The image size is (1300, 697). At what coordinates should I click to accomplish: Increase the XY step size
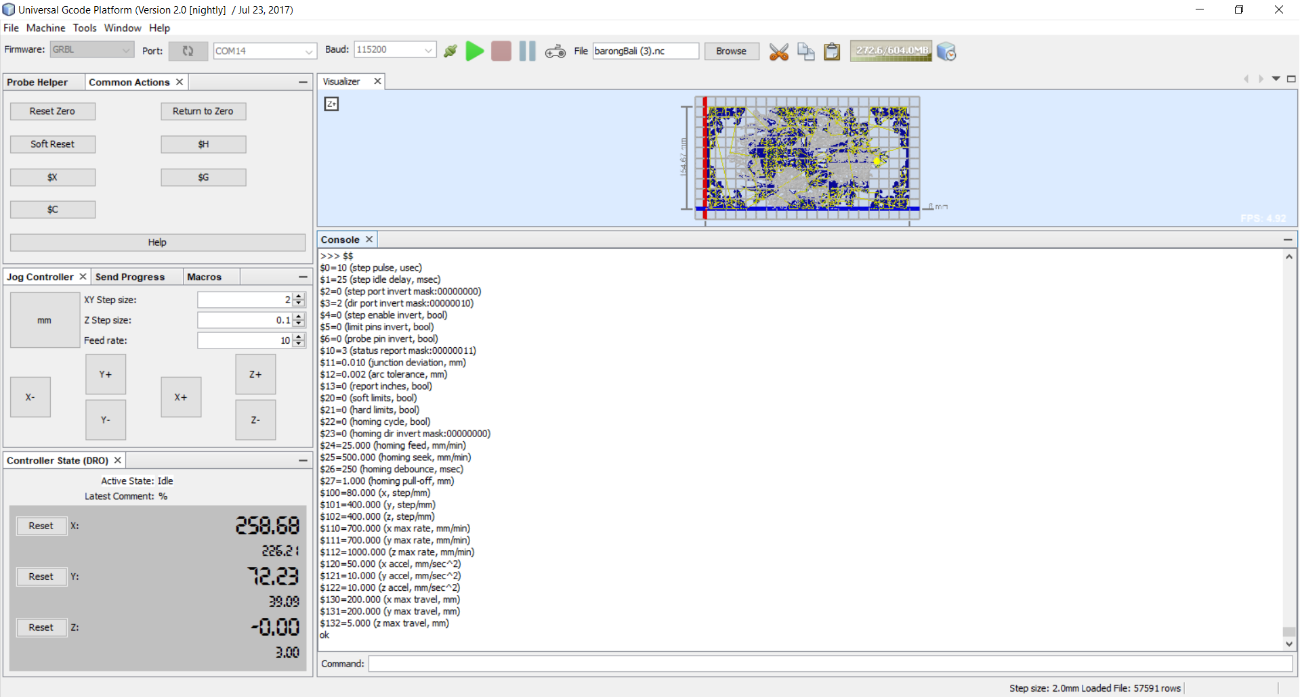tap(299, 296)
